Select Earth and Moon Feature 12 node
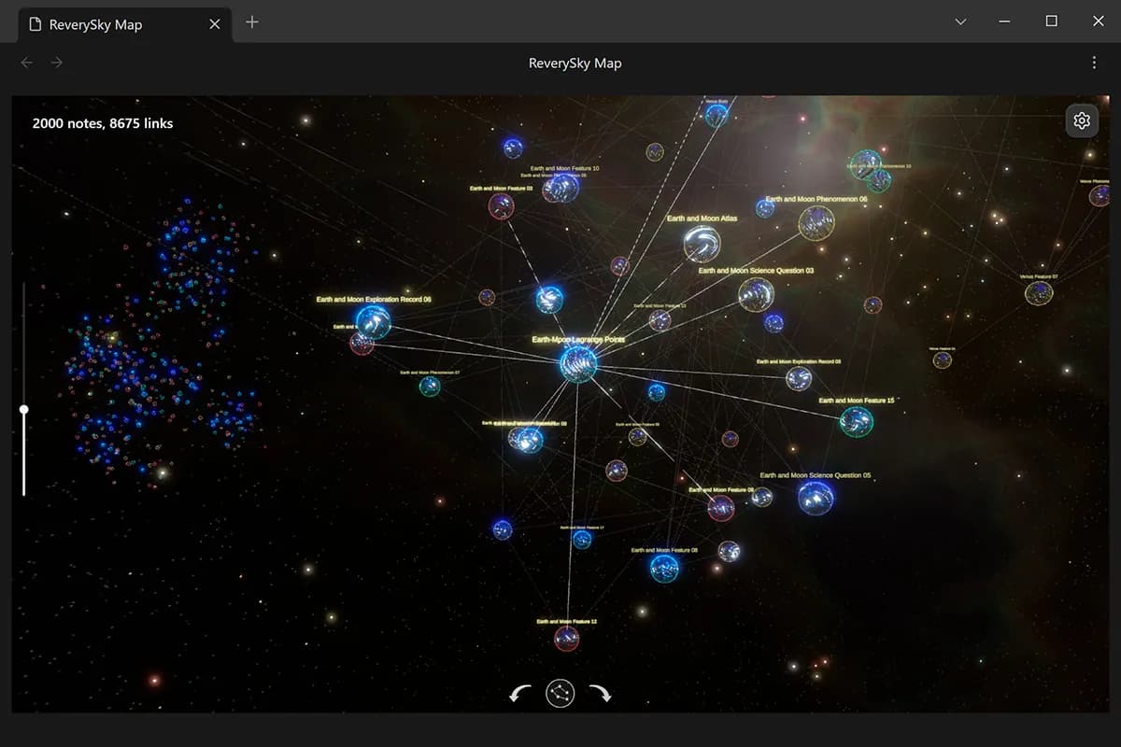Viewport: 1121px width, 747px height. (567, 639)
